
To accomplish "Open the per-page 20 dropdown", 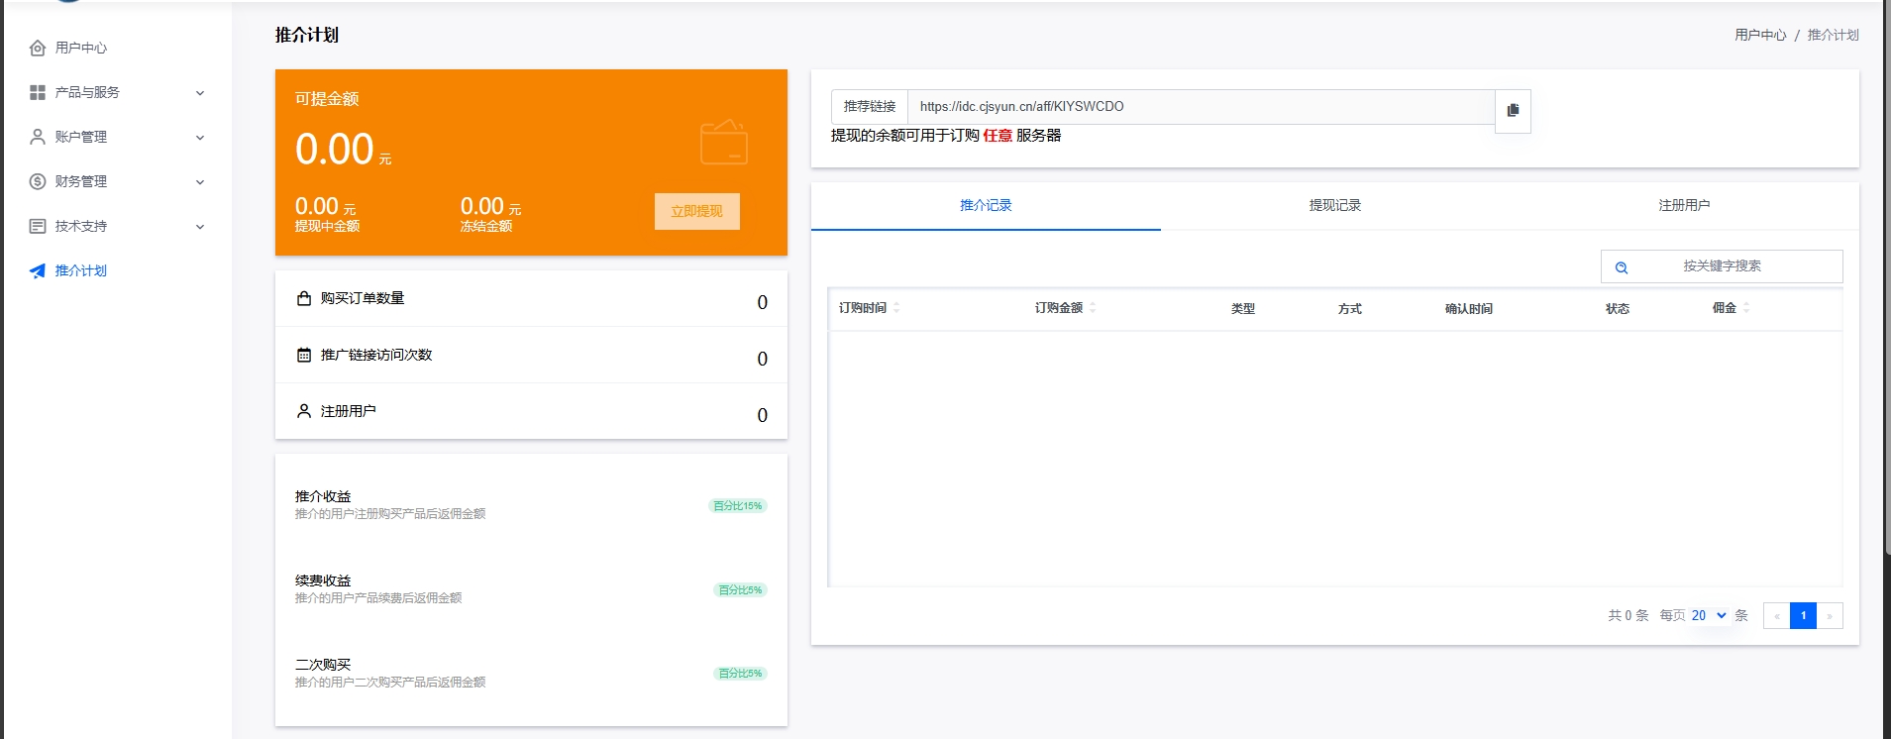I will point(1709,615).
